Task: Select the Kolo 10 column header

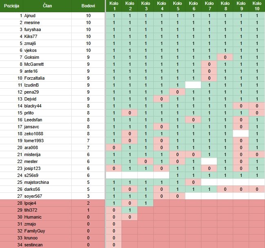Action: click(x=257, y=6)
